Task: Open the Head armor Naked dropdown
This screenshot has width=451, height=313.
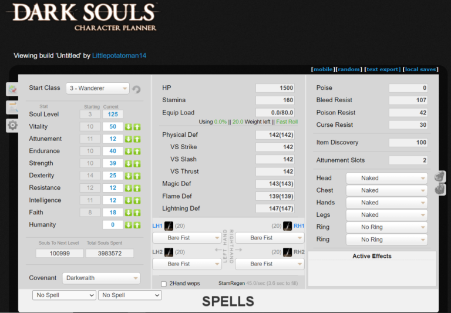Action: (386, 179)
